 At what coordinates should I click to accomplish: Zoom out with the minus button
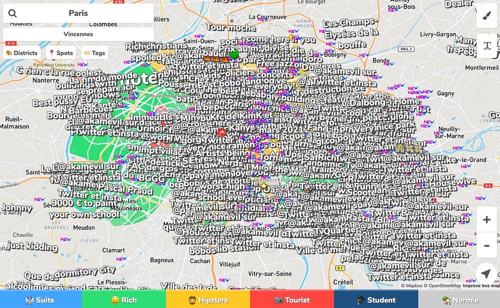486,245
